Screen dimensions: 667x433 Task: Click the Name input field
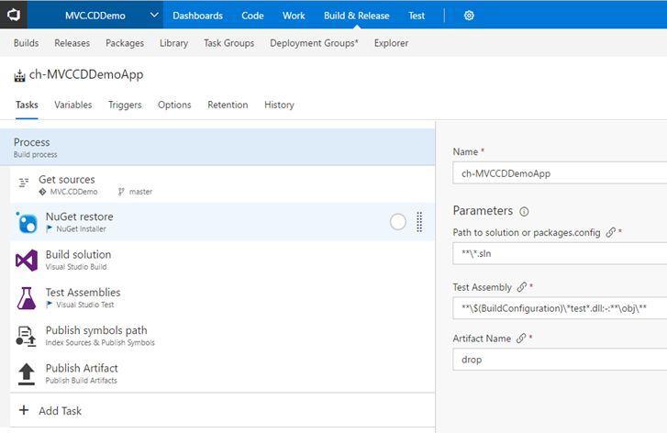560,173
